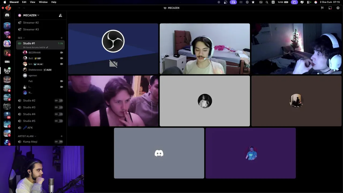Viewport: 343px width, 193px height.
Task: Focus the light gray avatar tile
Action: pyautogui.click(x=205, y=101)
